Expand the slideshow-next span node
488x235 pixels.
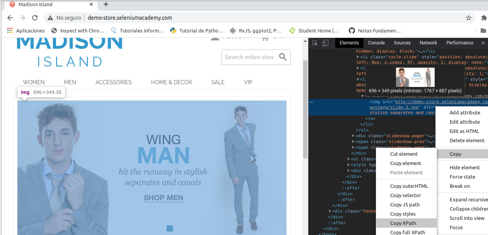[x=353, y=147]
